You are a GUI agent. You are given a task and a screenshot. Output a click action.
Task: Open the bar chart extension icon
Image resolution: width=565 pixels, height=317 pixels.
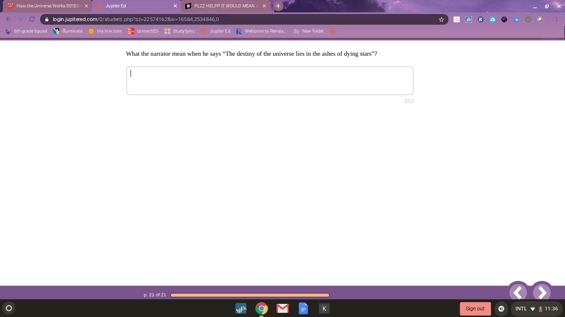[x=469, y=19]
